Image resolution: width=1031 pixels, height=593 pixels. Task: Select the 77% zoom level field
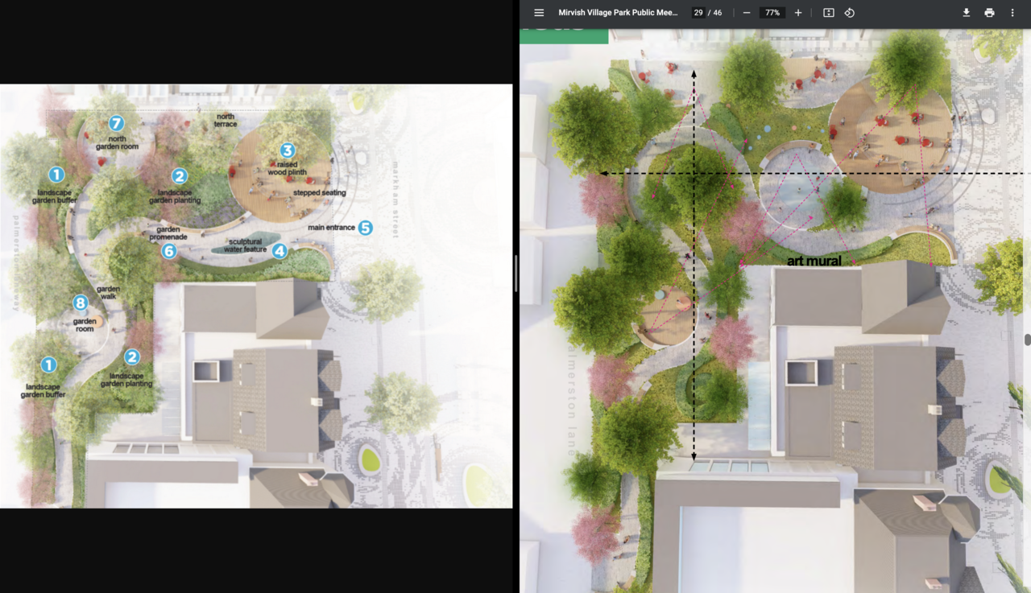click(772, 13)
